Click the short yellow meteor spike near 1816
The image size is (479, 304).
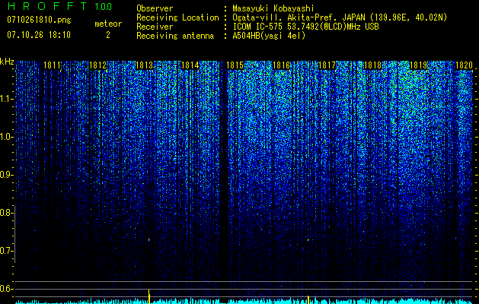308,299
